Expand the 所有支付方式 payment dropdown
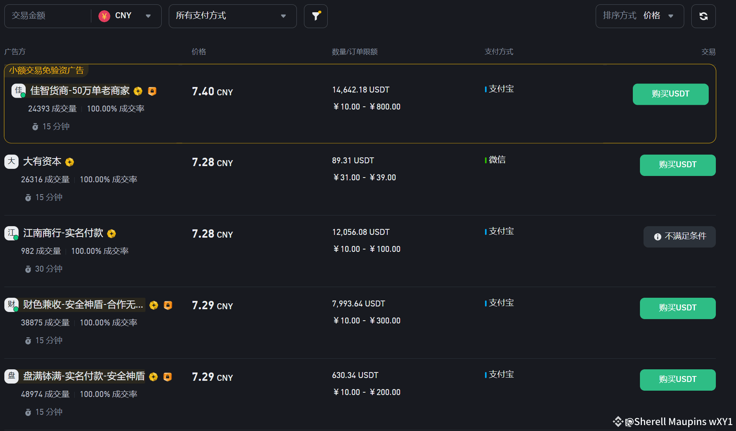This screenshot has width=736, height=431. (232, 16)
